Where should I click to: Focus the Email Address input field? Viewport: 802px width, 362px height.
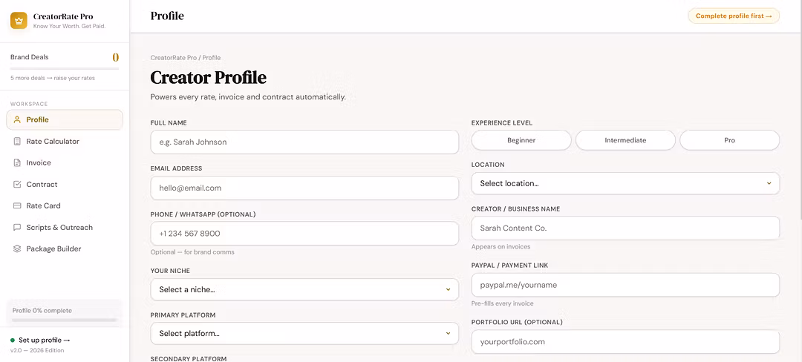pyautogui.click(x=304, y=188)
